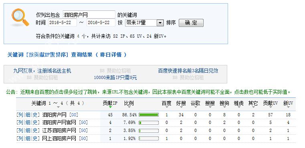Click the 86.54% progress bar
This screenshot has width=305, height=148.
coord(149,115)
